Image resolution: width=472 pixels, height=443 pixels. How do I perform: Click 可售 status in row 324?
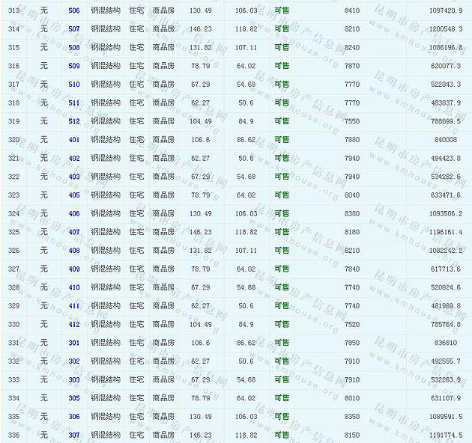coord(282,213)
